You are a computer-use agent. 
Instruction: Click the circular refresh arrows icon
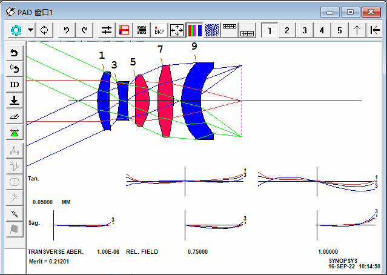[44, 30]
